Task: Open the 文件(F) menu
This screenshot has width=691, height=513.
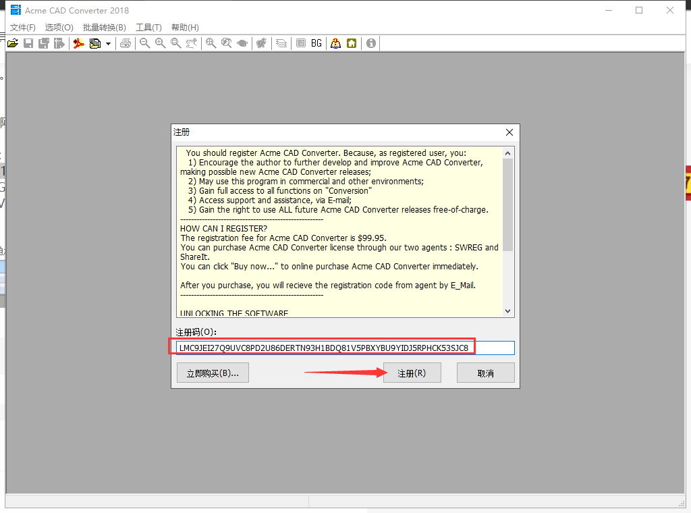Action: click(22, 28)
